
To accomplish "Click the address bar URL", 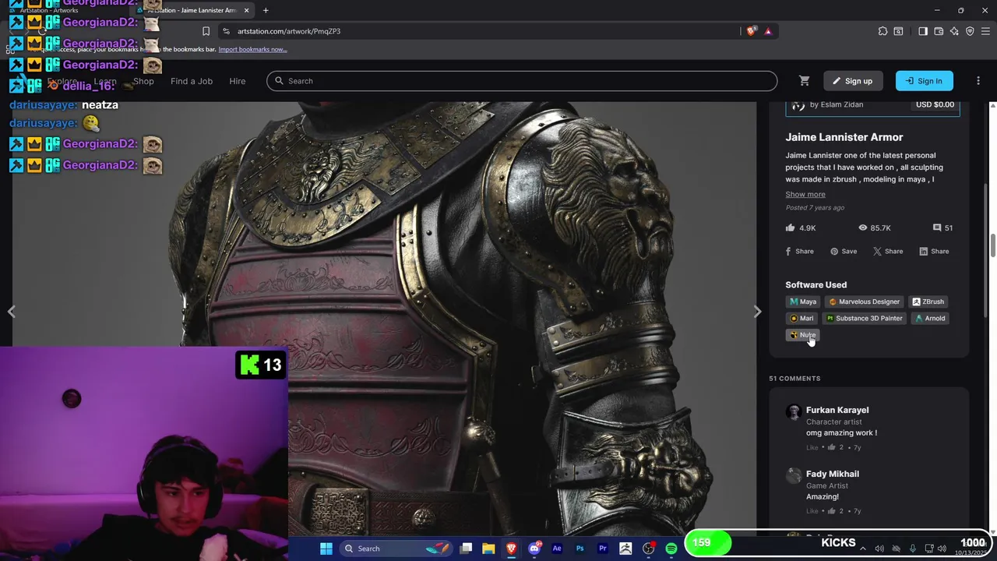I will pyautogui.click(x=289, y=31).
